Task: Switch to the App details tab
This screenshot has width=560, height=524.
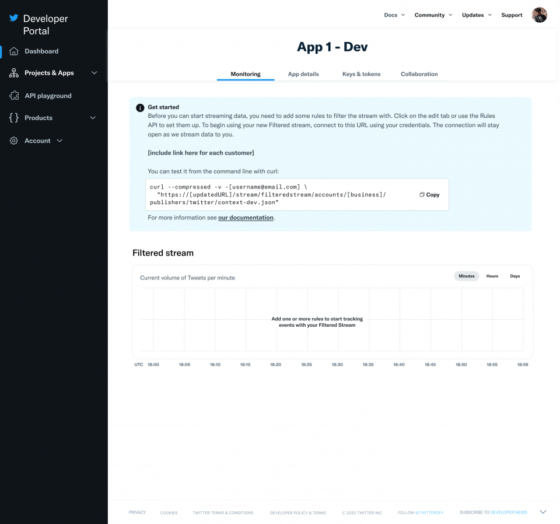Action: coord(303,74)
